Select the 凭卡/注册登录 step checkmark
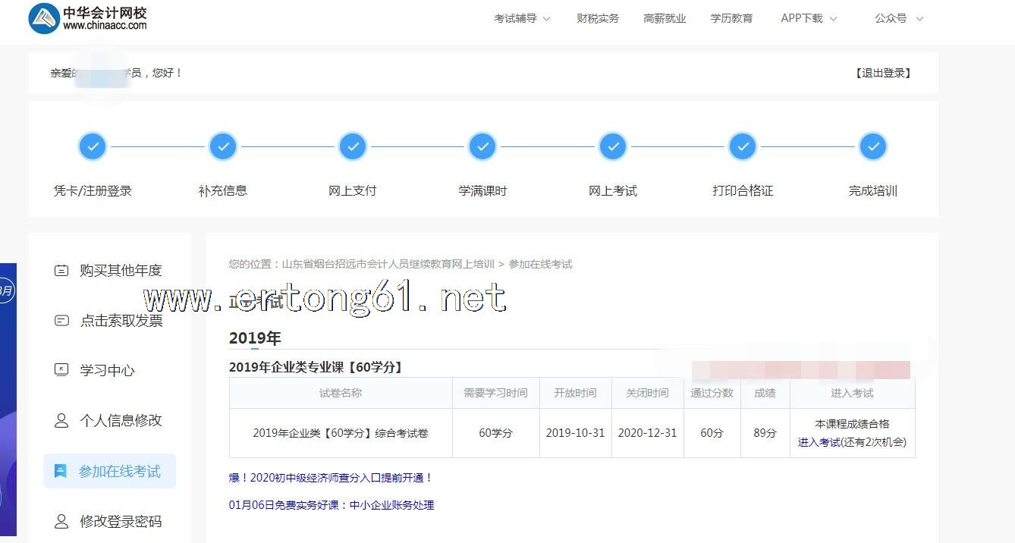This screenshot has width=1015, height=543. pos(93,146)
